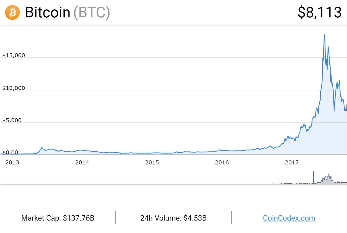Click the small 2013 price bump on the chart
Viewport: 347px width, 233px height.
click(x=42, y=148)
